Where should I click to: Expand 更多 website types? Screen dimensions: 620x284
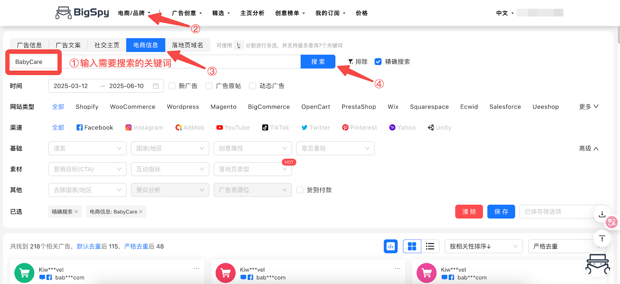click(589, 107)
